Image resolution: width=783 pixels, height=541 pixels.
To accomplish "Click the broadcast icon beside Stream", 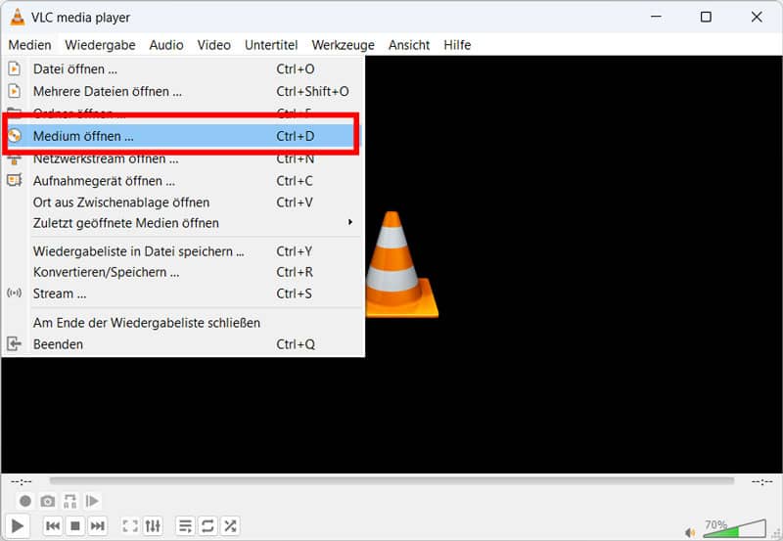I will (15, 293).
